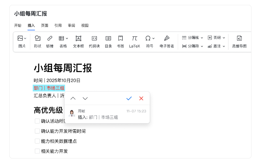Open the 开始 tab
The image size is (264, 167).
click(x=18, y=25)
